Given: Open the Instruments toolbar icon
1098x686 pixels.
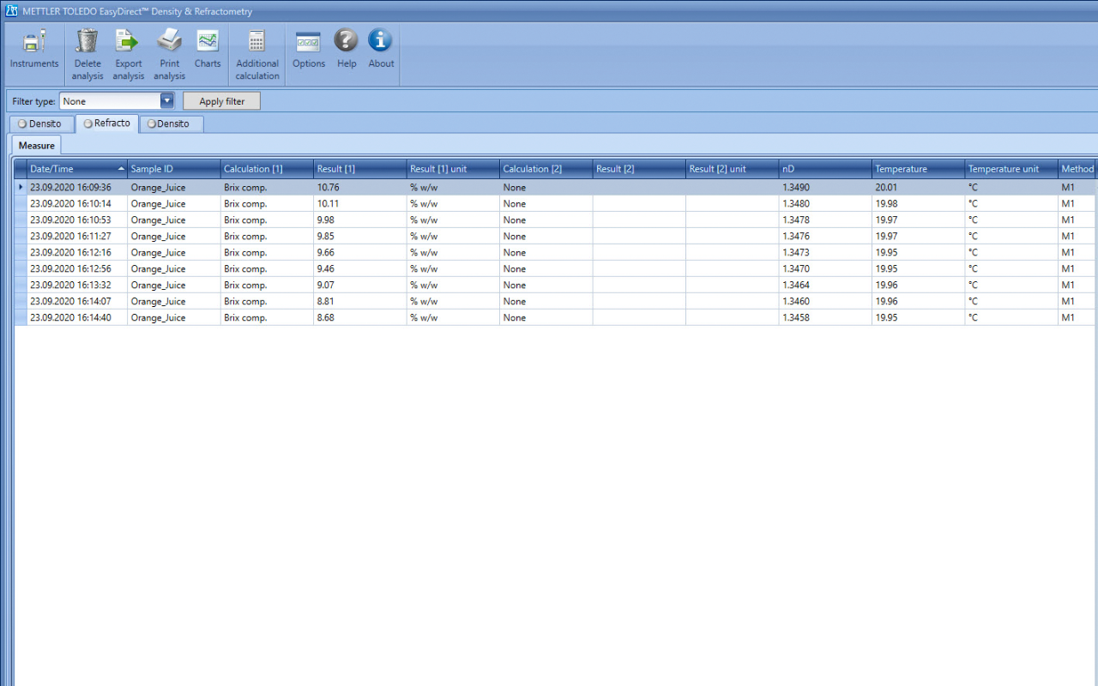Looking at the screenshot, I should tap(34, 41).
